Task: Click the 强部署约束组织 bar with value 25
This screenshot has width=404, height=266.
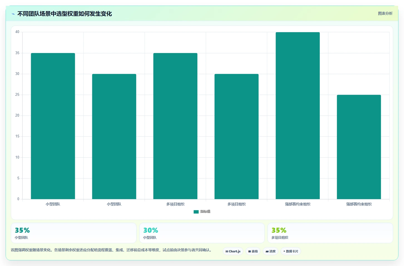Action: point(359,147)
